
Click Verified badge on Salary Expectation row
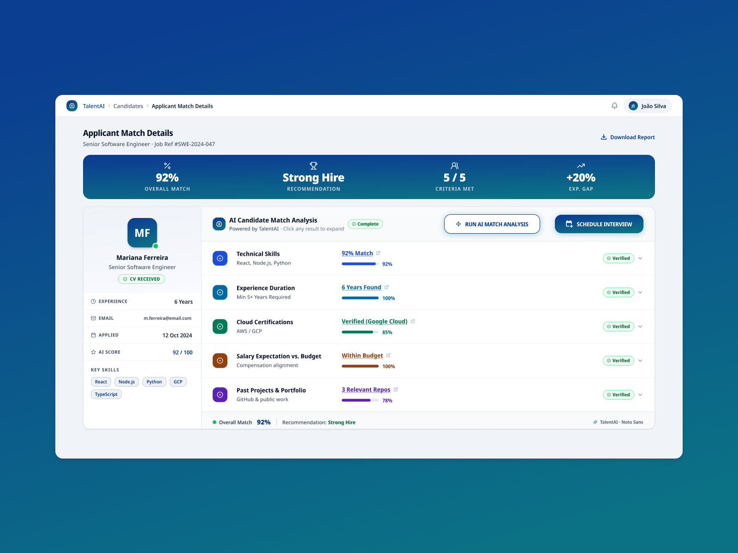pyautogui.click(x=619, y=361)
